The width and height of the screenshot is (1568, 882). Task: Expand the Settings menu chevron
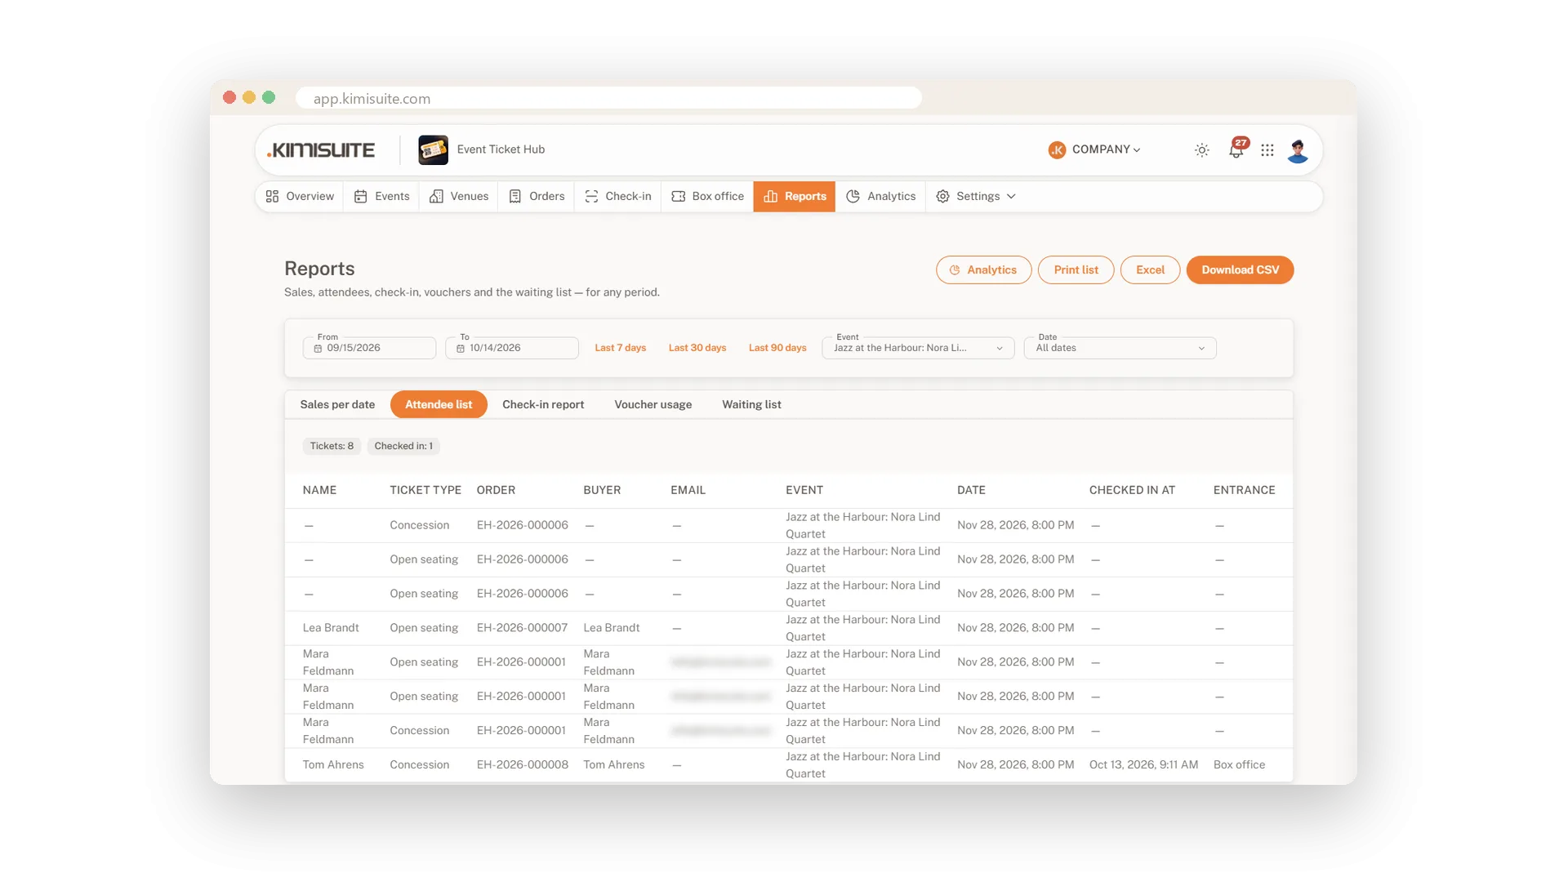pyautogui.click(x=1011, y=197)
